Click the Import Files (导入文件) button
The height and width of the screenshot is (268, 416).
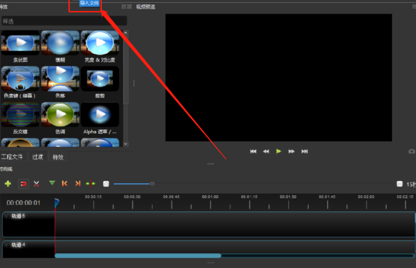tap(89, 3)
